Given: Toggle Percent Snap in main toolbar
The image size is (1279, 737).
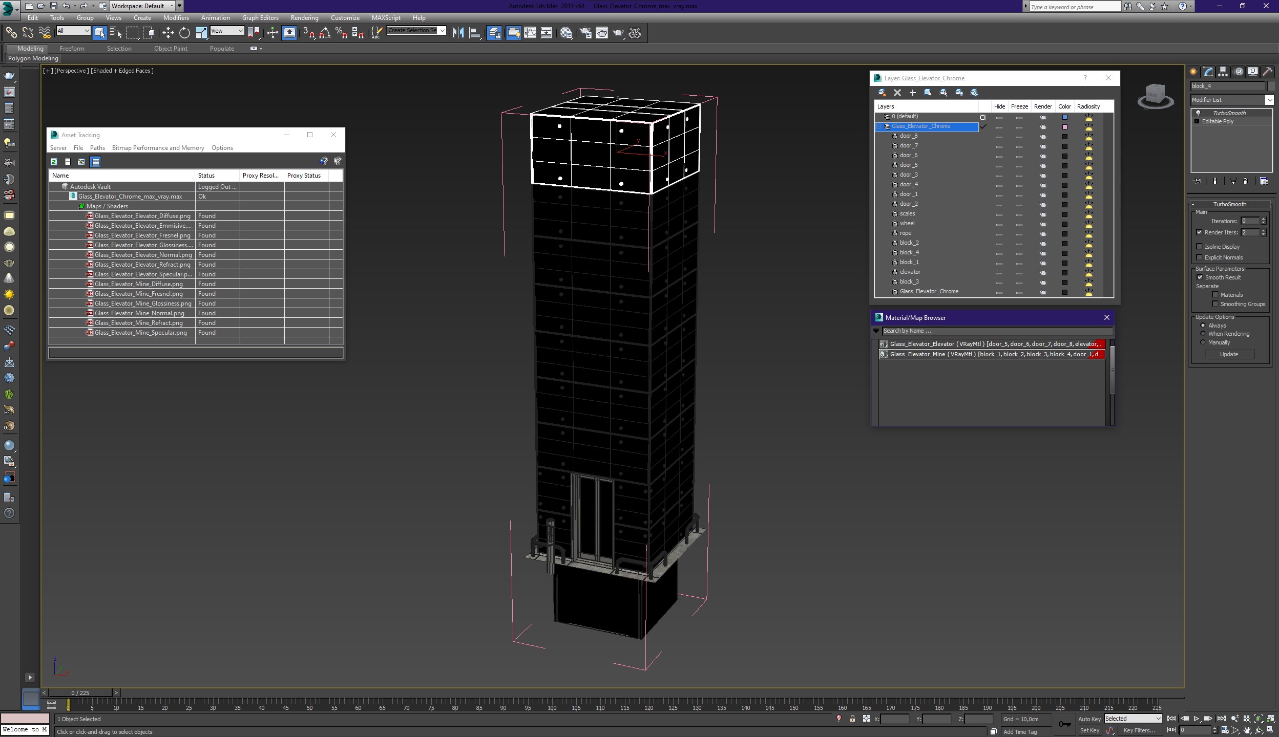Looking at the screenshot, I should point(342,33).
